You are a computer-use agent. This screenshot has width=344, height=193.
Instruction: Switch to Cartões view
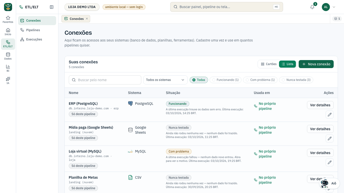coord(269,64)
